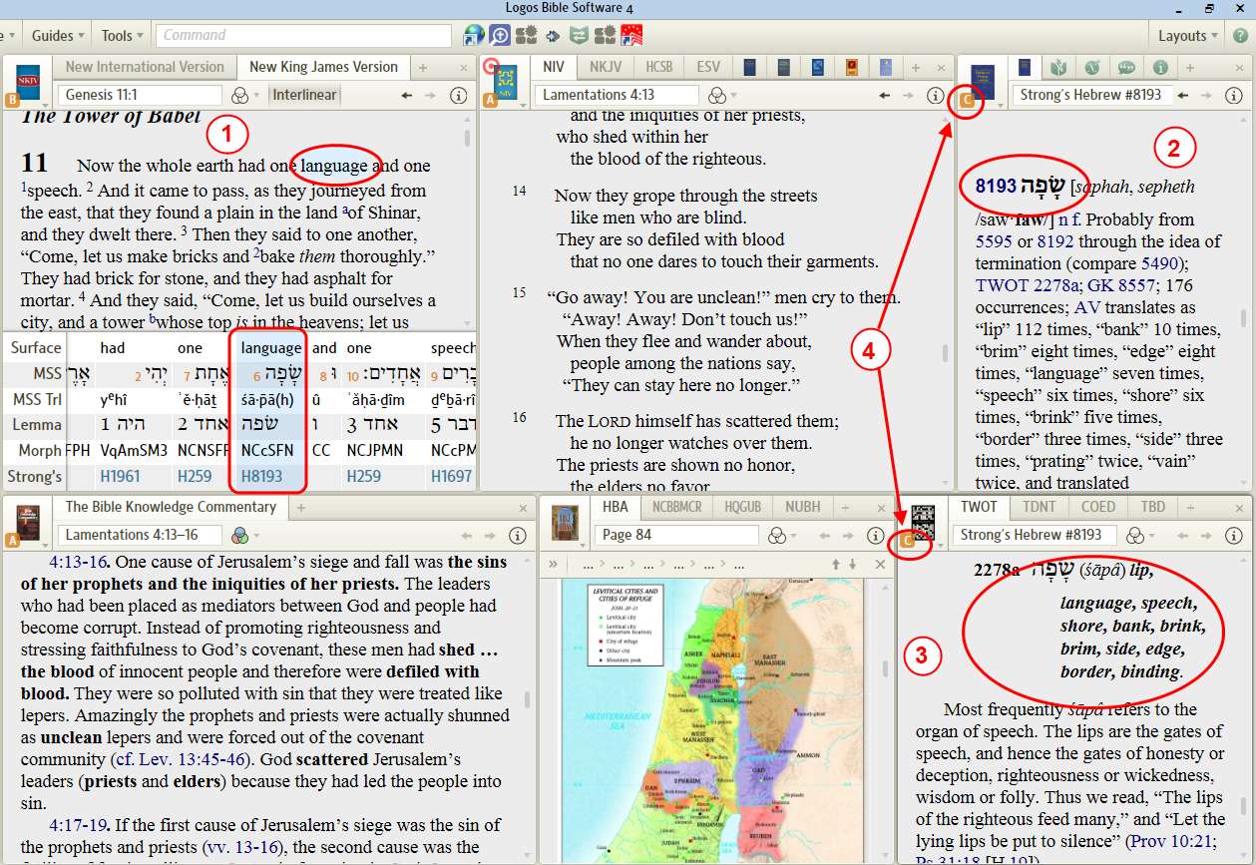
Task: Open the Tools menu dropdown
Action: point(123,36)
